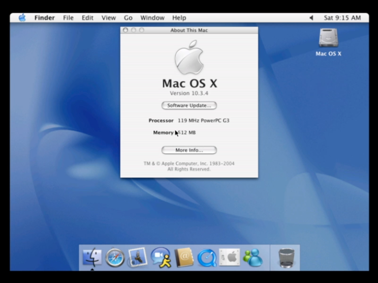Launch QuickTime Player from the Dock
The image size is (378, 283).
tap(207, 258)
